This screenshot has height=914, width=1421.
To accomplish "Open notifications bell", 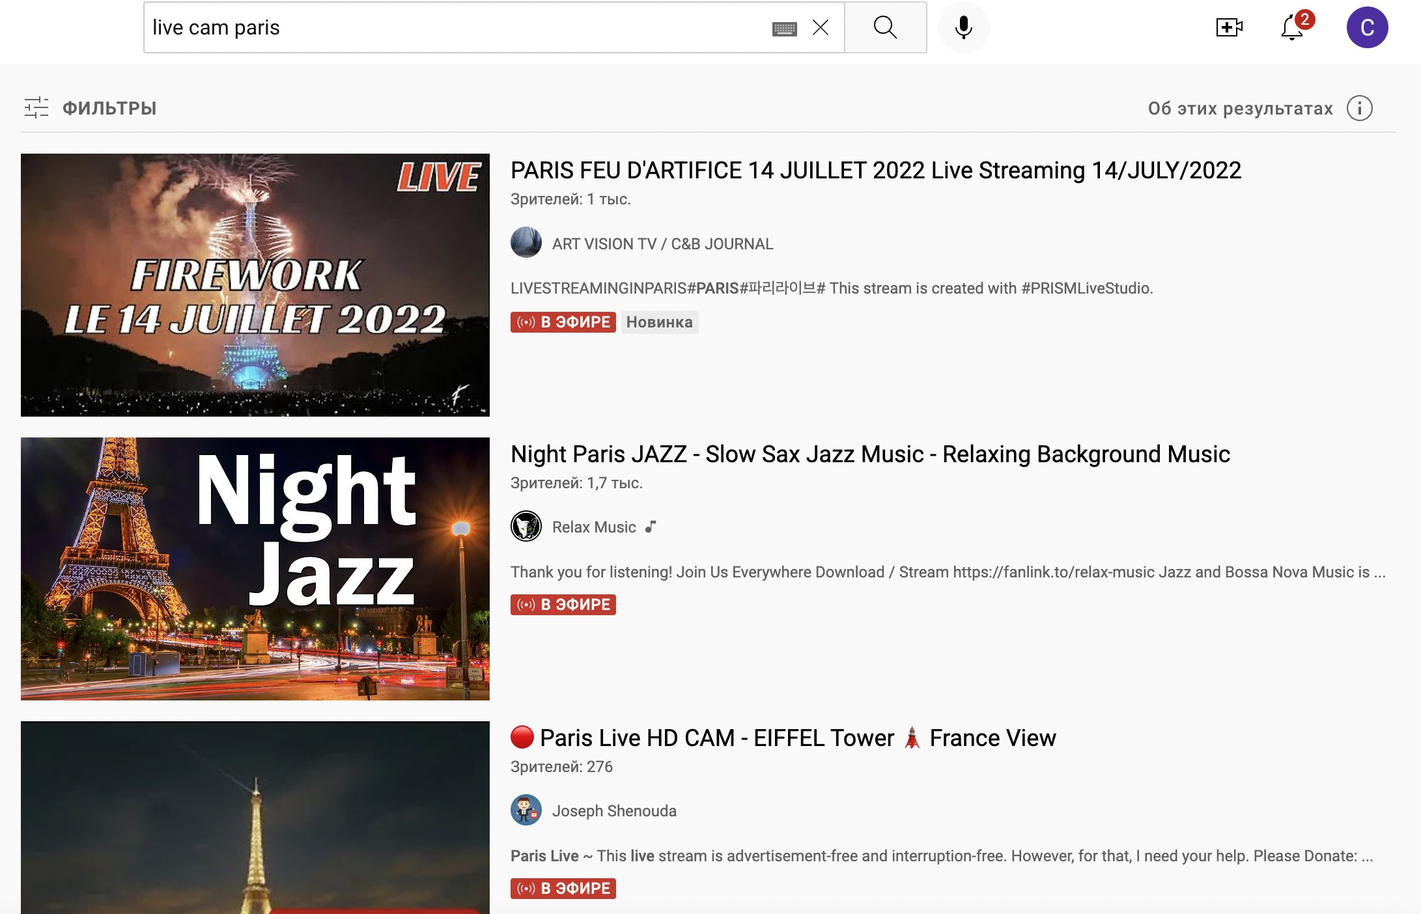I will (1292, 28).
